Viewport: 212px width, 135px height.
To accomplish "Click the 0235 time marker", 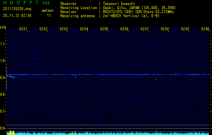I will tap(104, 29).
